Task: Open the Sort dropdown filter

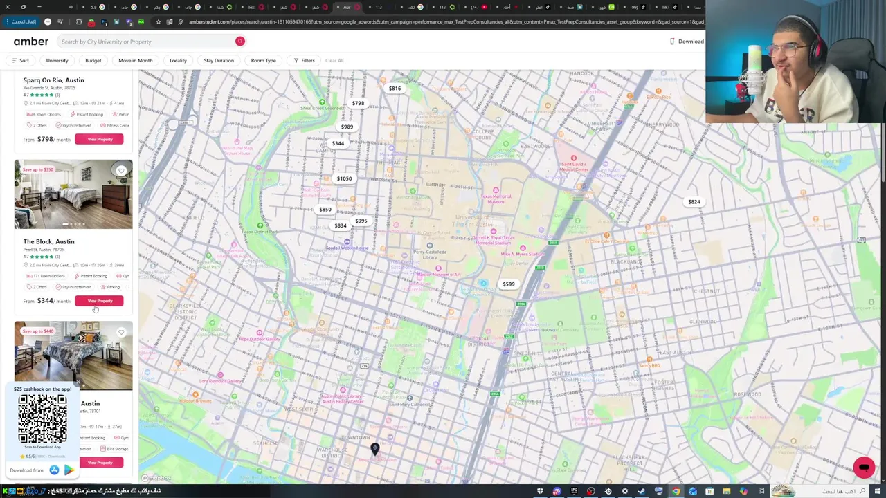Action: point(20,60)
